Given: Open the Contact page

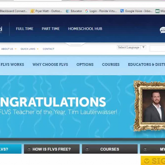Looking at the screenshot, I should [x=49, y=49].
